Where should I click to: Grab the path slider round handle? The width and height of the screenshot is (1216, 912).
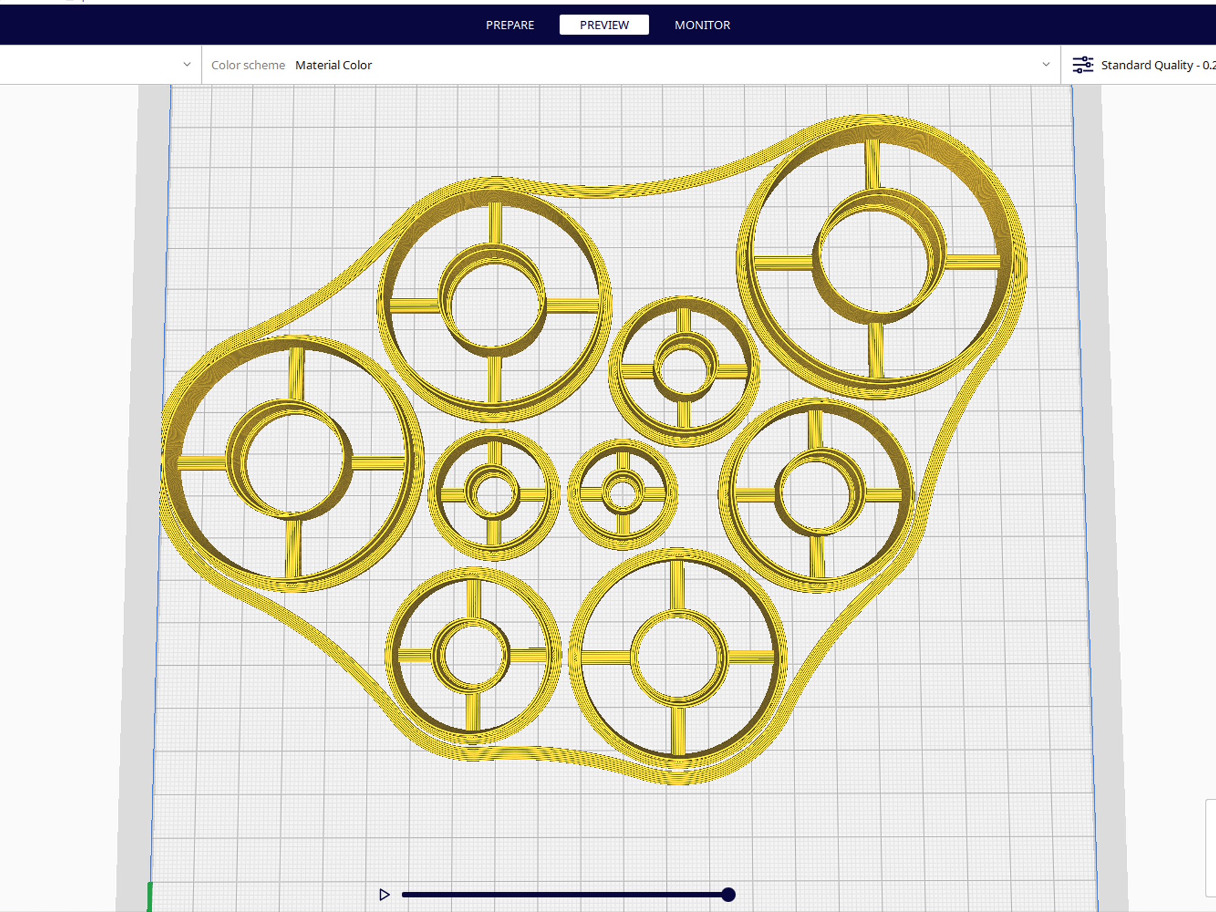tap(728, 894)
